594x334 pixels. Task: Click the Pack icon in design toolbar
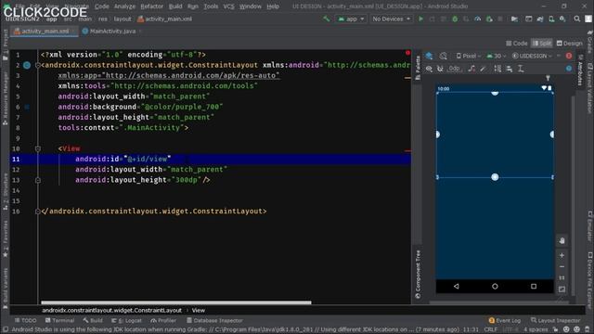click(497, 69)
